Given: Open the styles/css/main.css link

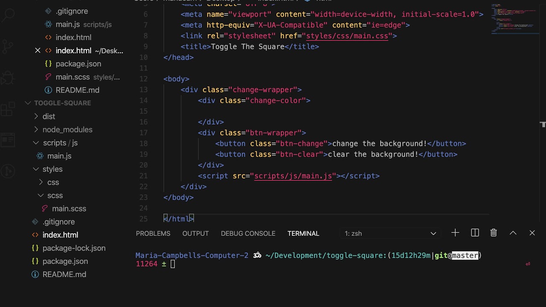Looking at the screenshot, I should coord(347,36).
